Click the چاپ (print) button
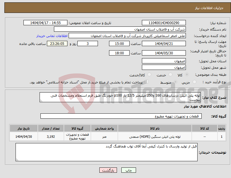The height and width of the screenshot is (178, 231). pyautogui.click(x=128, y=170)
